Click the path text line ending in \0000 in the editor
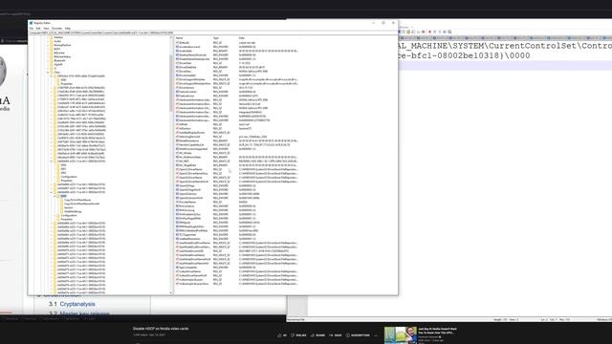The width and height of the screenshot is (612, 344). pos(464,55)
